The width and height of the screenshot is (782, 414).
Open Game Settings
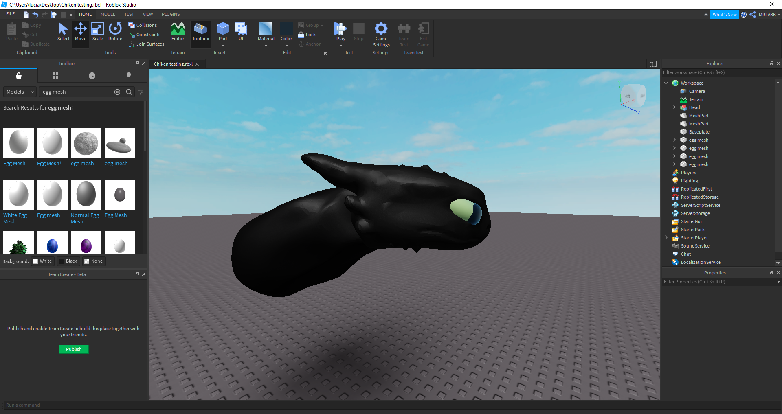pos(381,34)
